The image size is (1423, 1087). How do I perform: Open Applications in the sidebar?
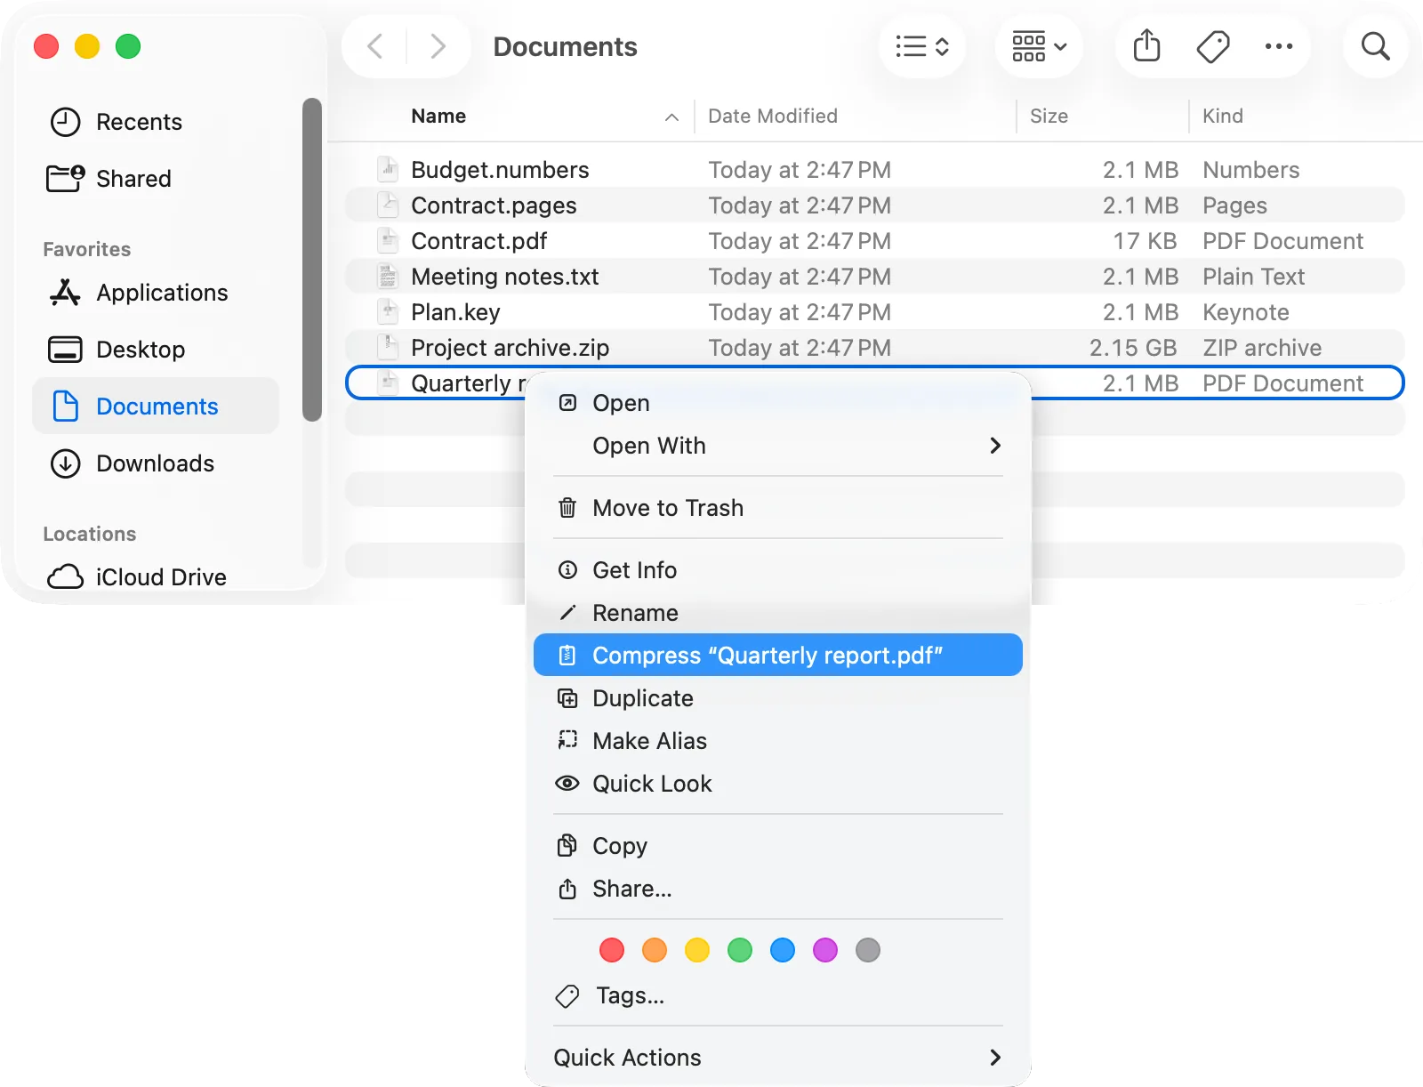157,293
